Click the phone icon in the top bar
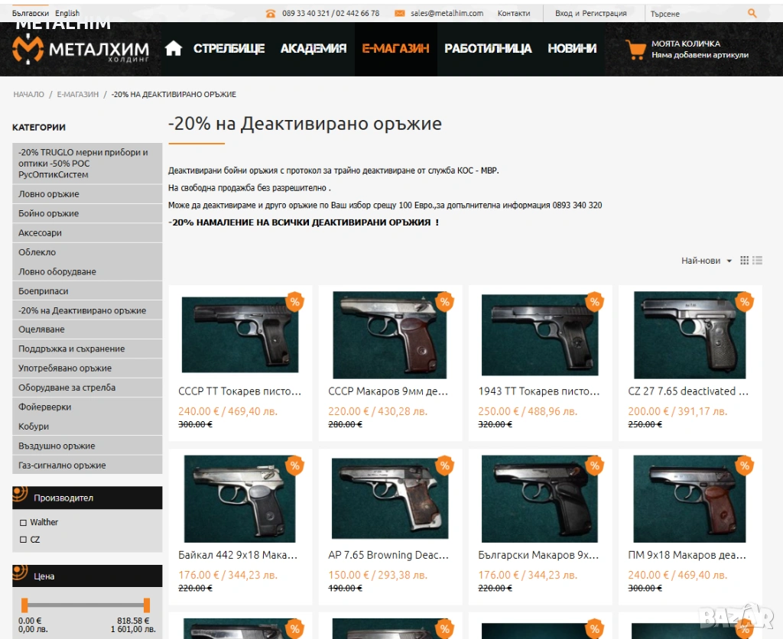This screenshot has width=783, height=639. (x=271, y=14)
